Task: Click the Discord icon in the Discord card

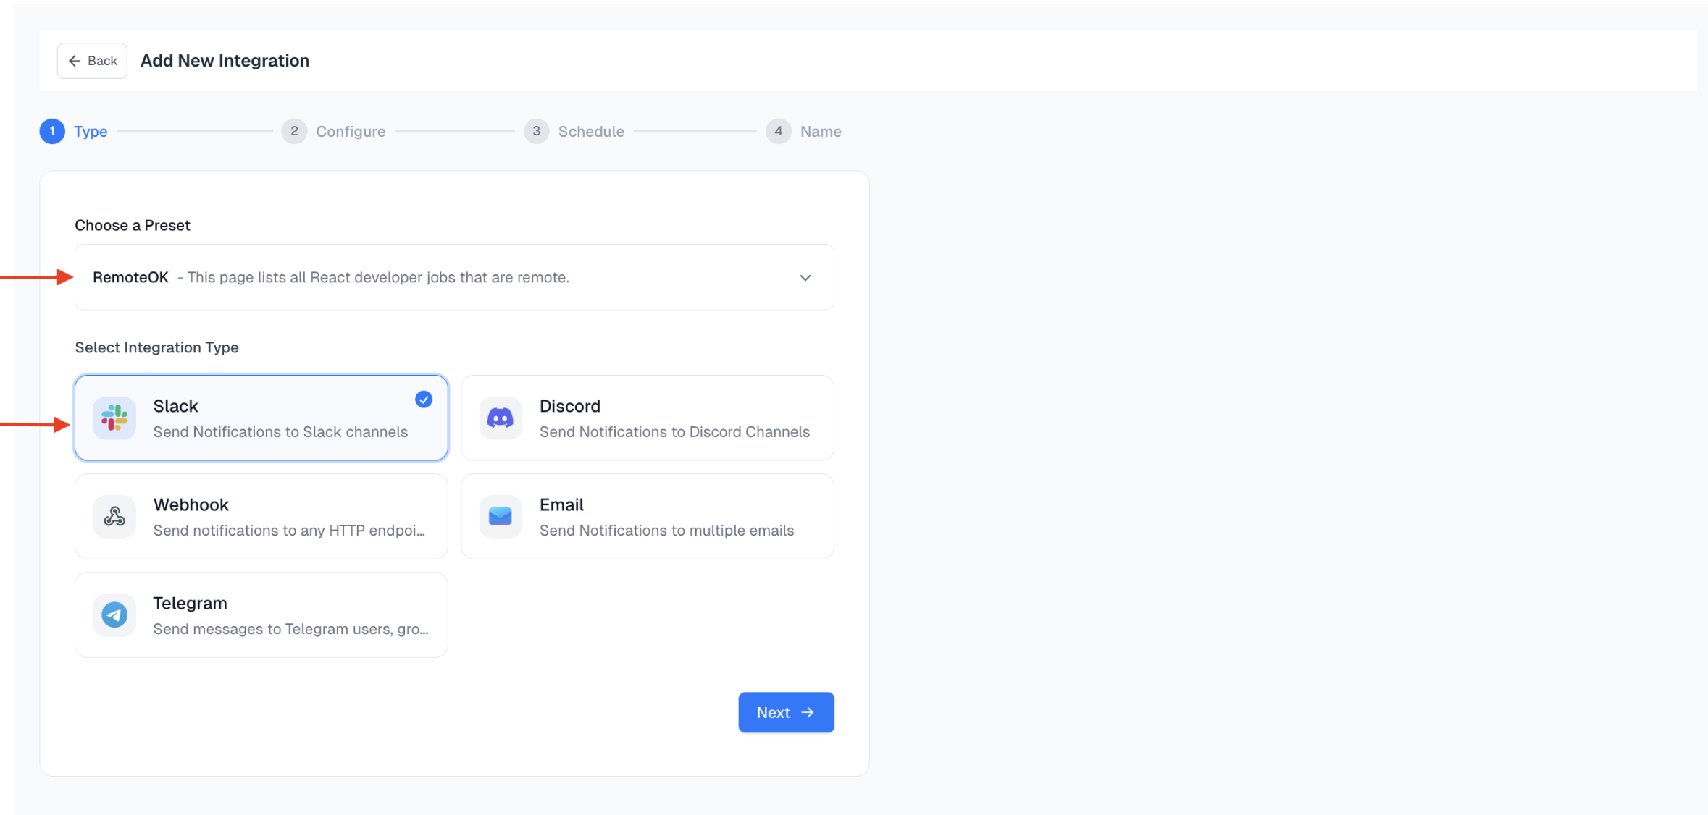Action: click(500, 418)
